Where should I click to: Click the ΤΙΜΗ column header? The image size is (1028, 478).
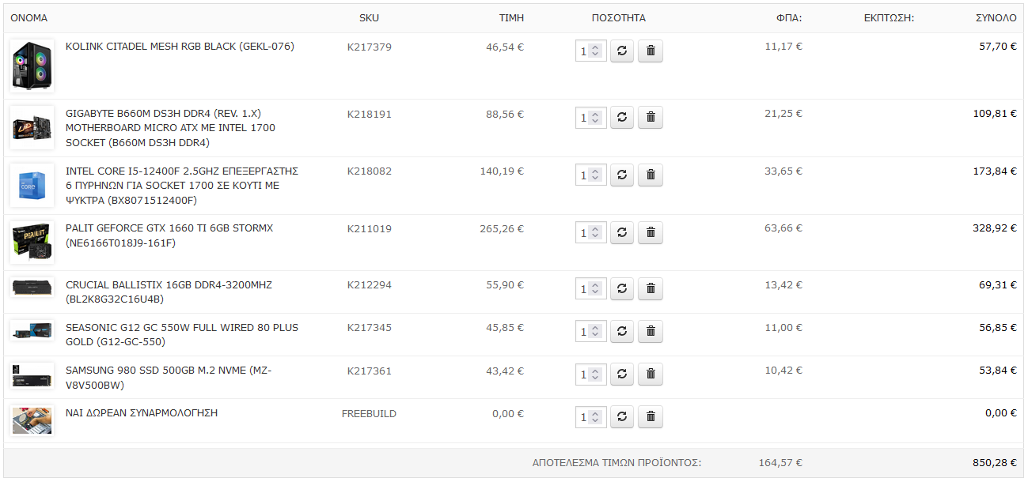pos(511,17)
